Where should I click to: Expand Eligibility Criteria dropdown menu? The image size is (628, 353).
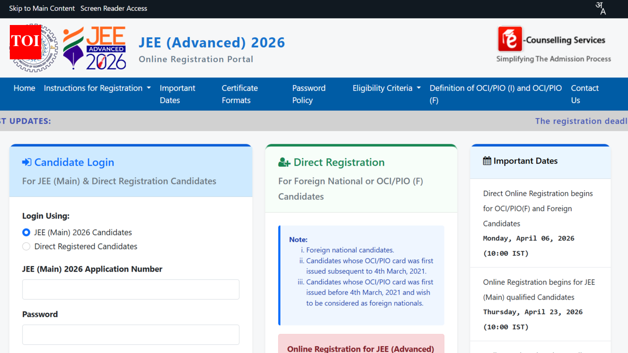coord(387,88)
